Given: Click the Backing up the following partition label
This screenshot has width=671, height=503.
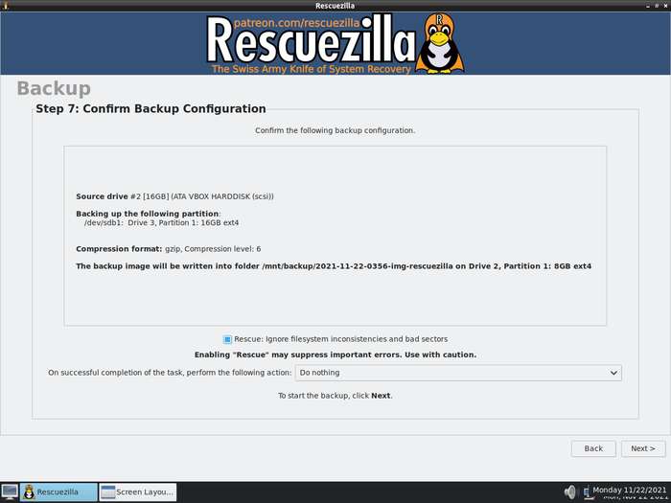Looking at the screenshot, I should coord(148,214).
